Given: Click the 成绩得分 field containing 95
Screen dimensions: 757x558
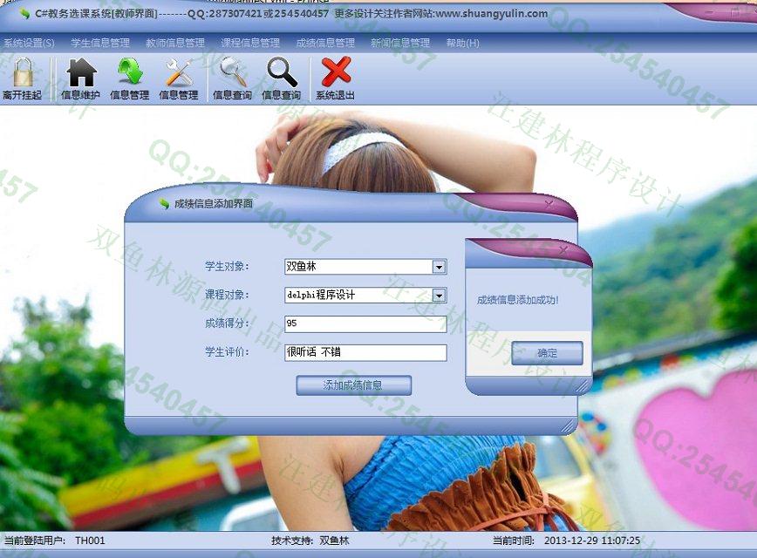Looking at the screenshot, I should click(365, 324).
